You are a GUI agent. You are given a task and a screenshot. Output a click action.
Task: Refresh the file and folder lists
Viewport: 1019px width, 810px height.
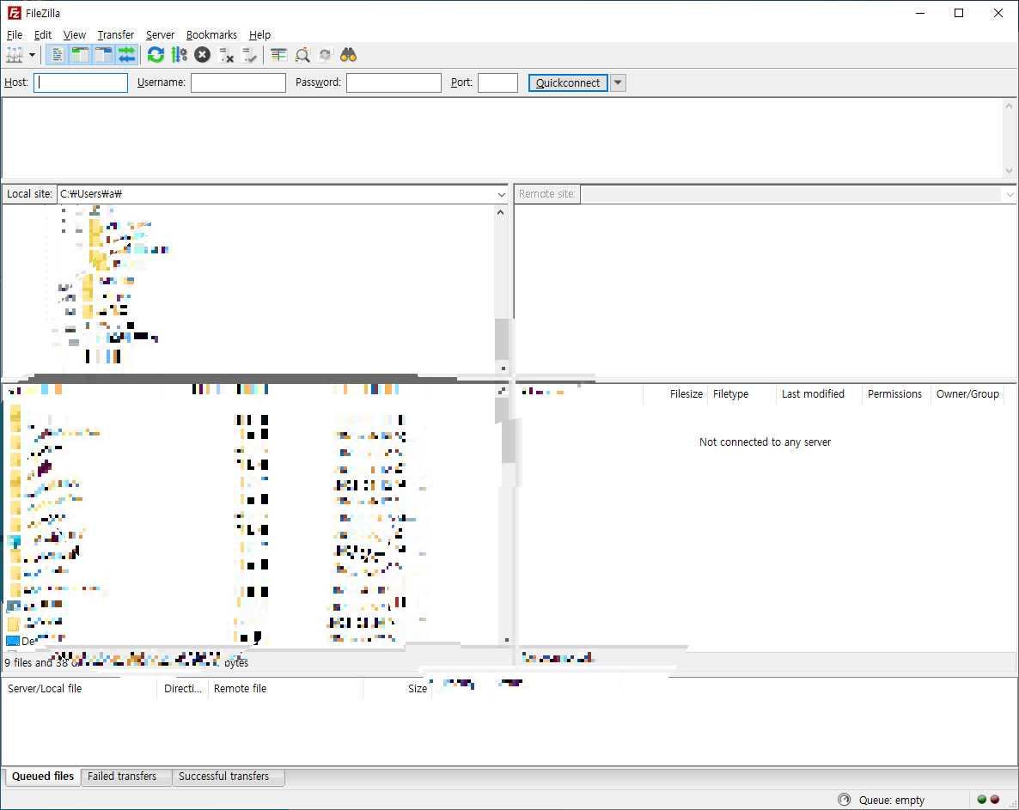(x=156, y=55)
